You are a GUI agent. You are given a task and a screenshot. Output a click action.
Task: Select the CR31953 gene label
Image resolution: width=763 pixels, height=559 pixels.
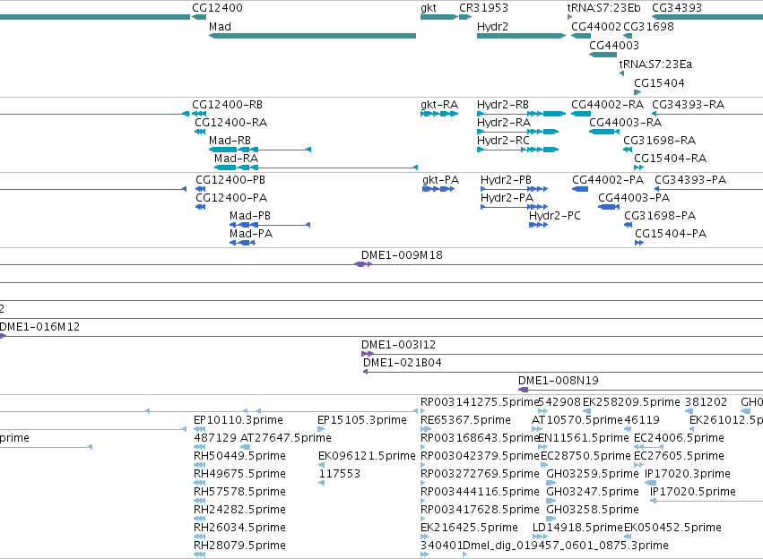pyautogui.click(x=483, y=8)
